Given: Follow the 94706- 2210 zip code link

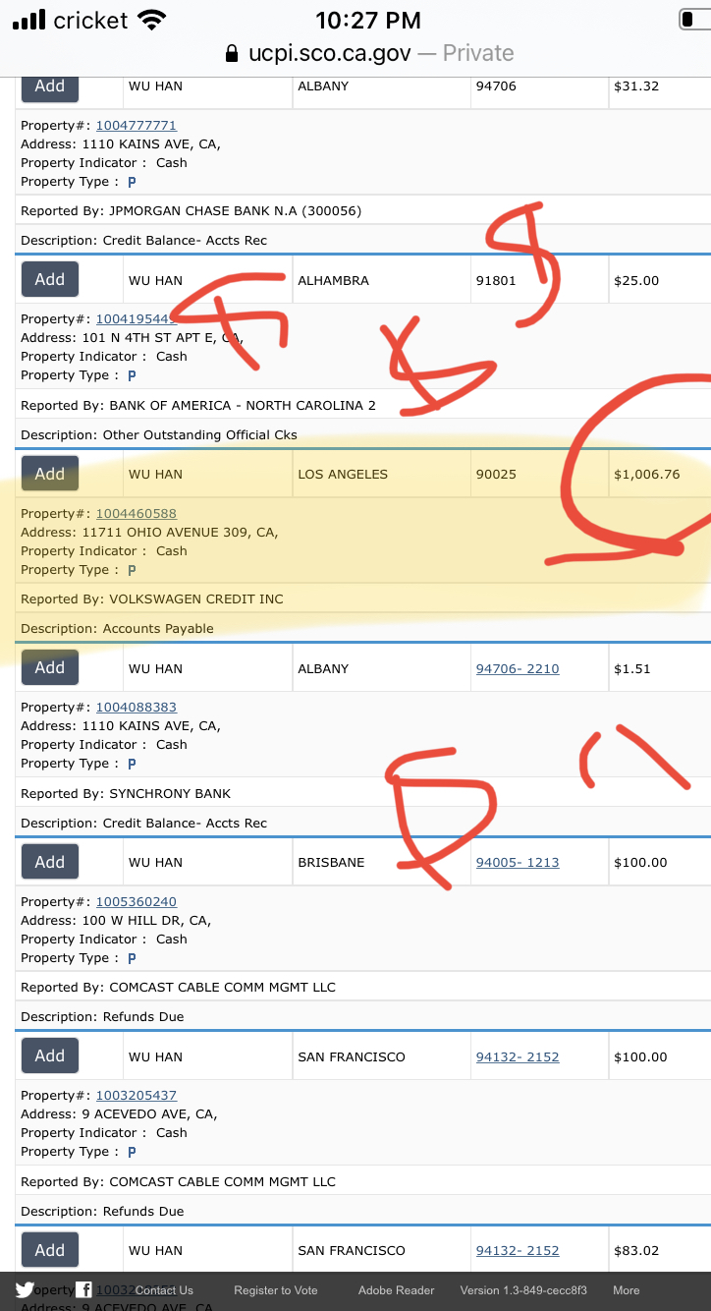Looking at the screenshot, I should tap(518, 668).
